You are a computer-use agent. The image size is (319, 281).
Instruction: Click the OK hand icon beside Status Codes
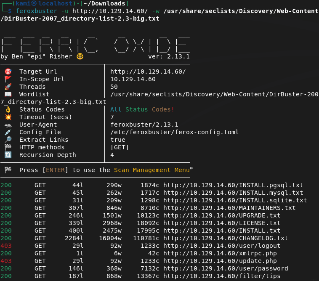(x=8, y=109)
